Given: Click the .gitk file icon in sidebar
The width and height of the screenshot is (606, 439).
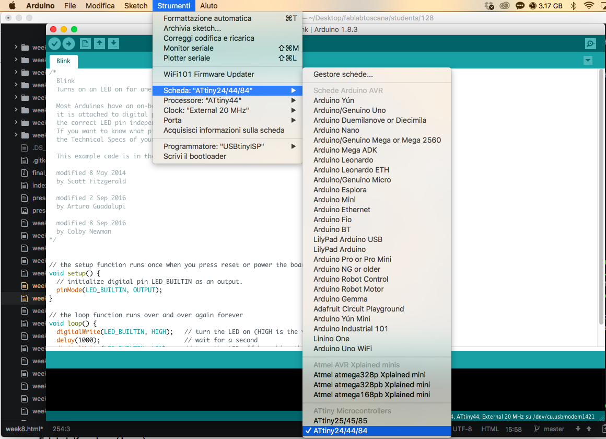Looking at the screenshot, I should 25,160.
